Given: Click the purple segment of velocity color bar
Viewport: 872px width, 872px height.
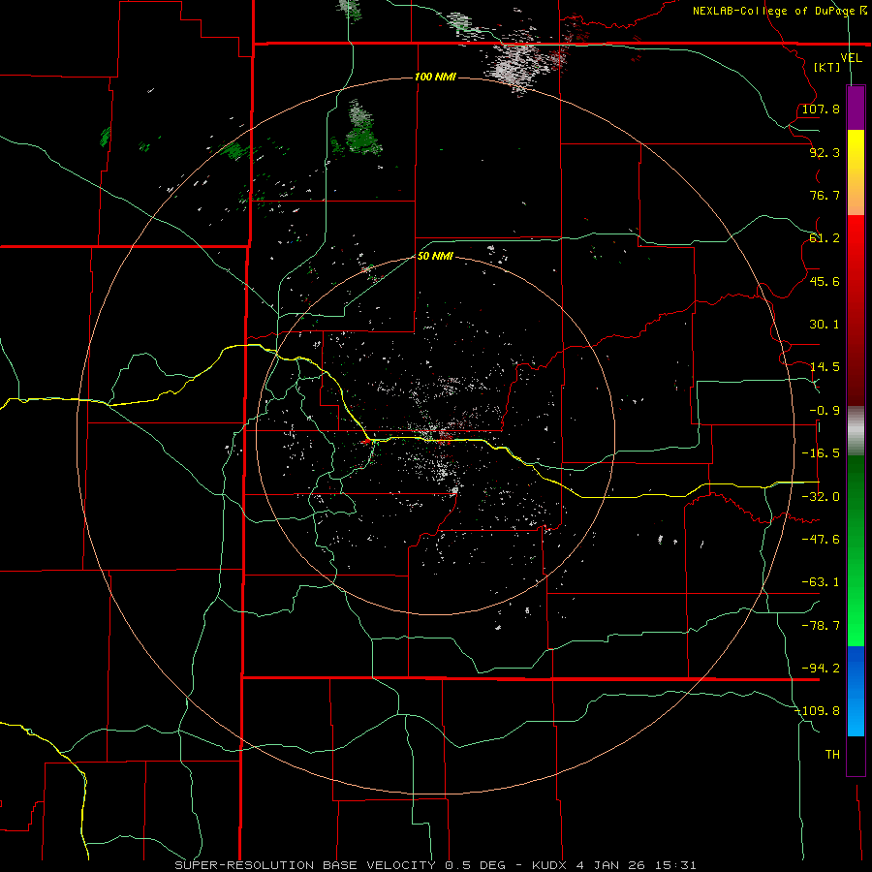Looking at the screenshot, I should 856,108.
